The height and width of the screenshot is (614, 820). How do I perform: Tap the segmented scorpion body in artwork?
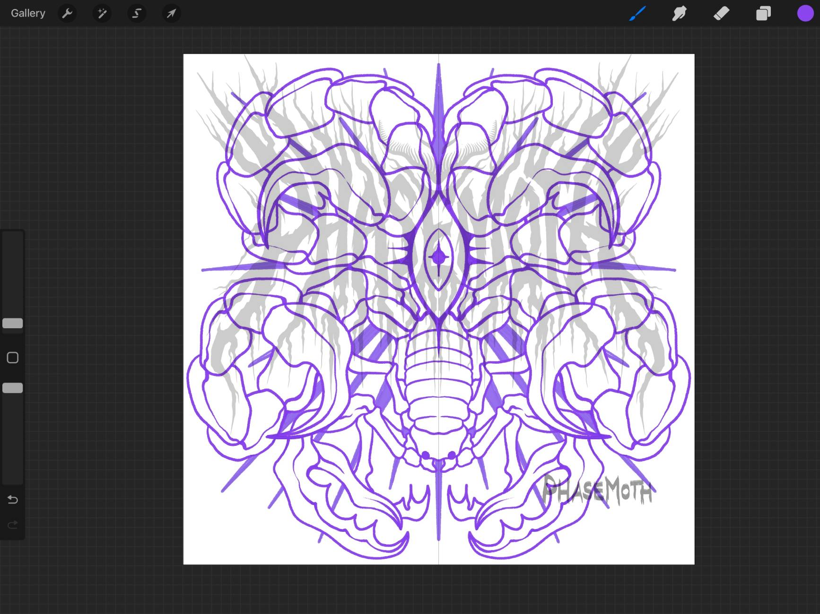(x=438, y=387)
